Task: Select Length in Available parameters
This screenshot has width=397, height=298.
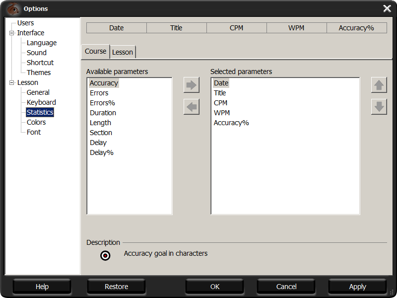Action: tap(101, 123)
